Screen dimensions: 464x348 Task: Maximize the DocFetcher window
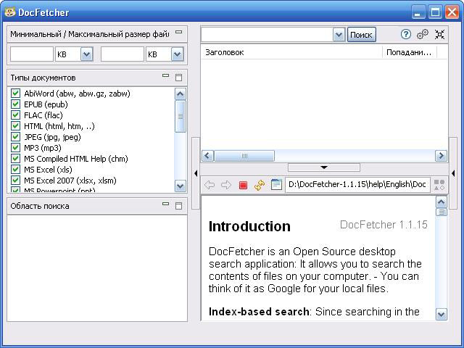click(x=435, y=12)
